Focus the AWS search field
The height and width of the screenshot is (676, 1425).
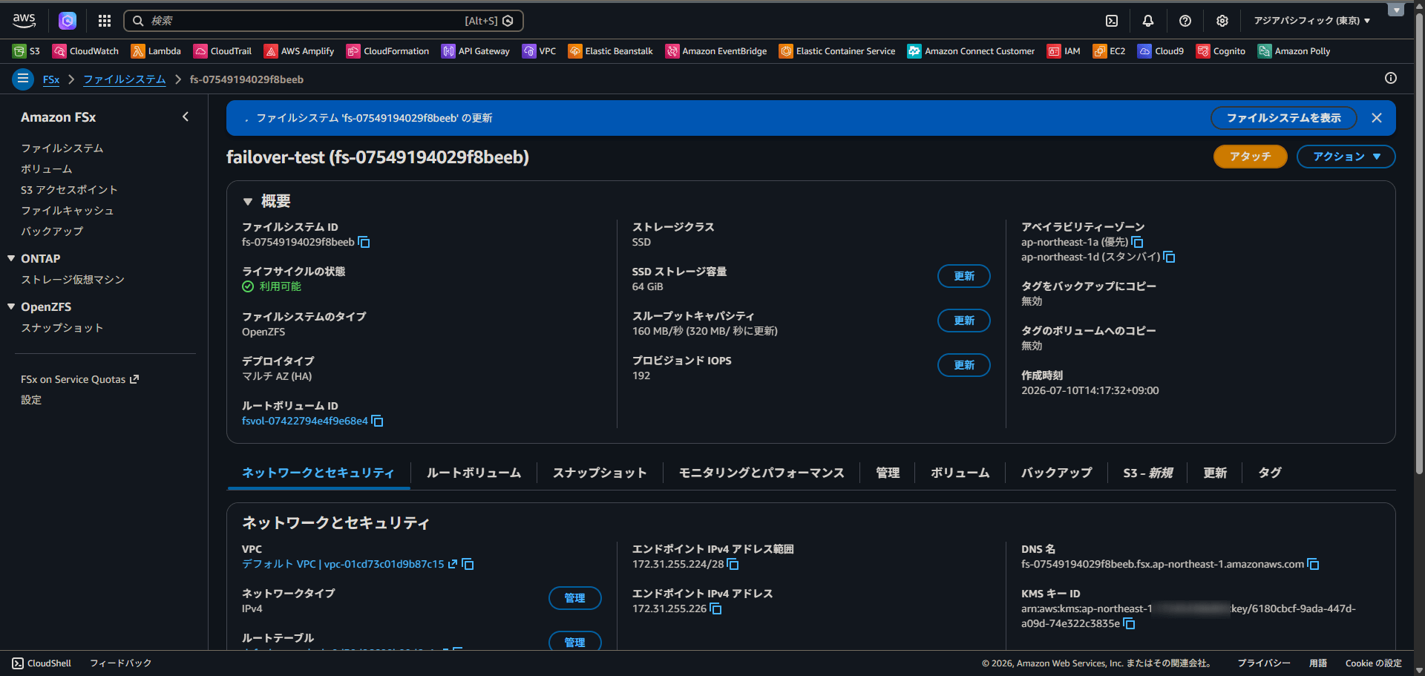(x=323, y=21)
